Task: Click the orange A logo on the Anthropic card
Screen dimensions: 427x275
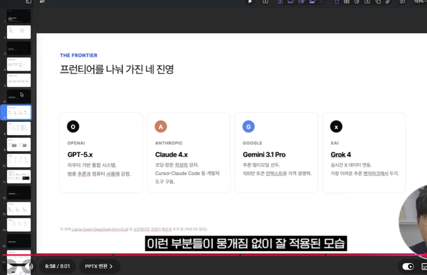Action: click(x=161, y=127)
